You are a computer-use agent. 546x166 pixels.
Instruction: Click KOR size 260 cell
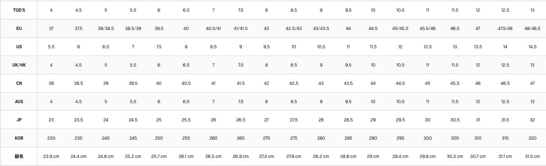[213, 138]
